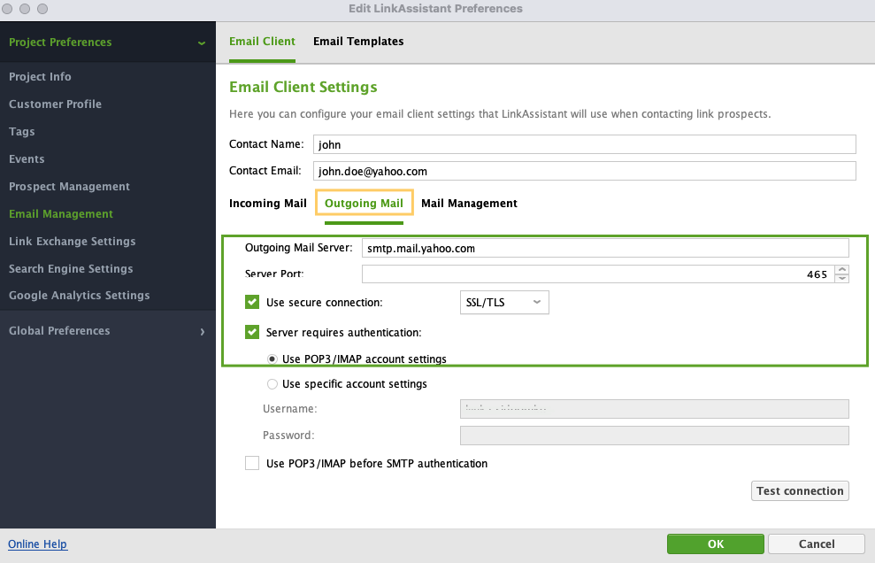Uncheck Use secure connection checkbox
This screenshot has width=875, height=563.
(252, 303)
